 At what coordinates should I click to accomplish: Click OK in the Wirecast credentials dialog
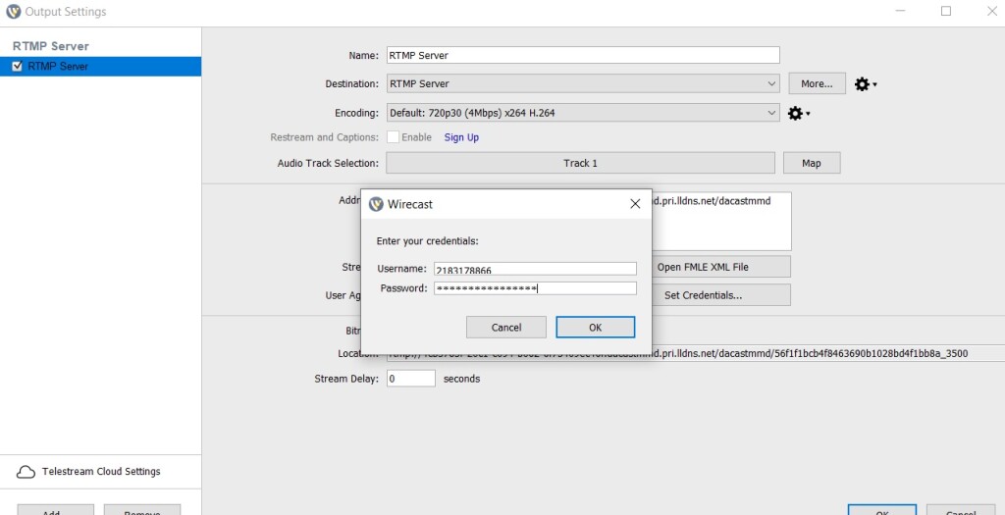click(596, 328)
